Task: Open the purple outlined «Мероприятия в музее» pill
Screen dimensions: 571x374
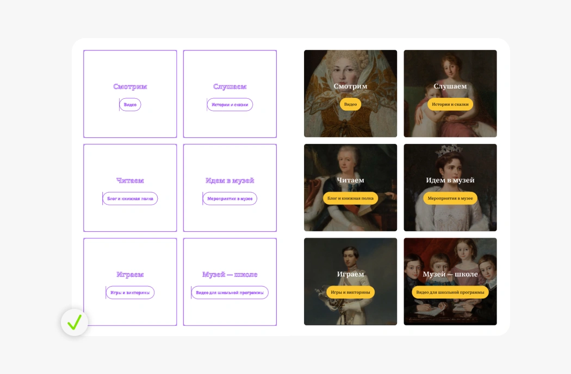Action: pos(230,199)
